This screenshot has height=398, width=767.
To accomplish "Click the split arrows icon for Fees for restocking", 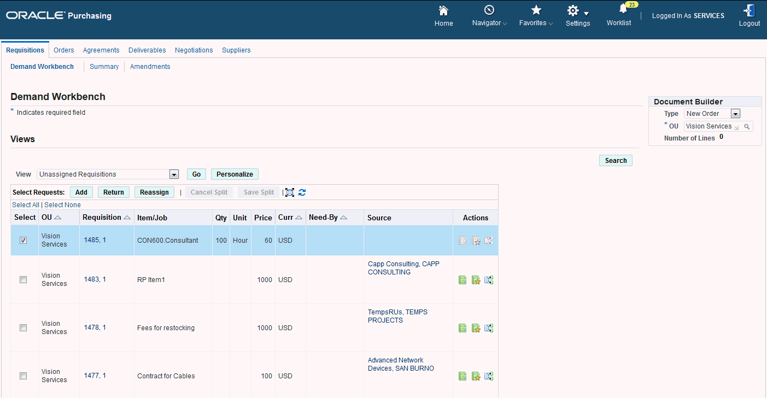I will (489, 328).
